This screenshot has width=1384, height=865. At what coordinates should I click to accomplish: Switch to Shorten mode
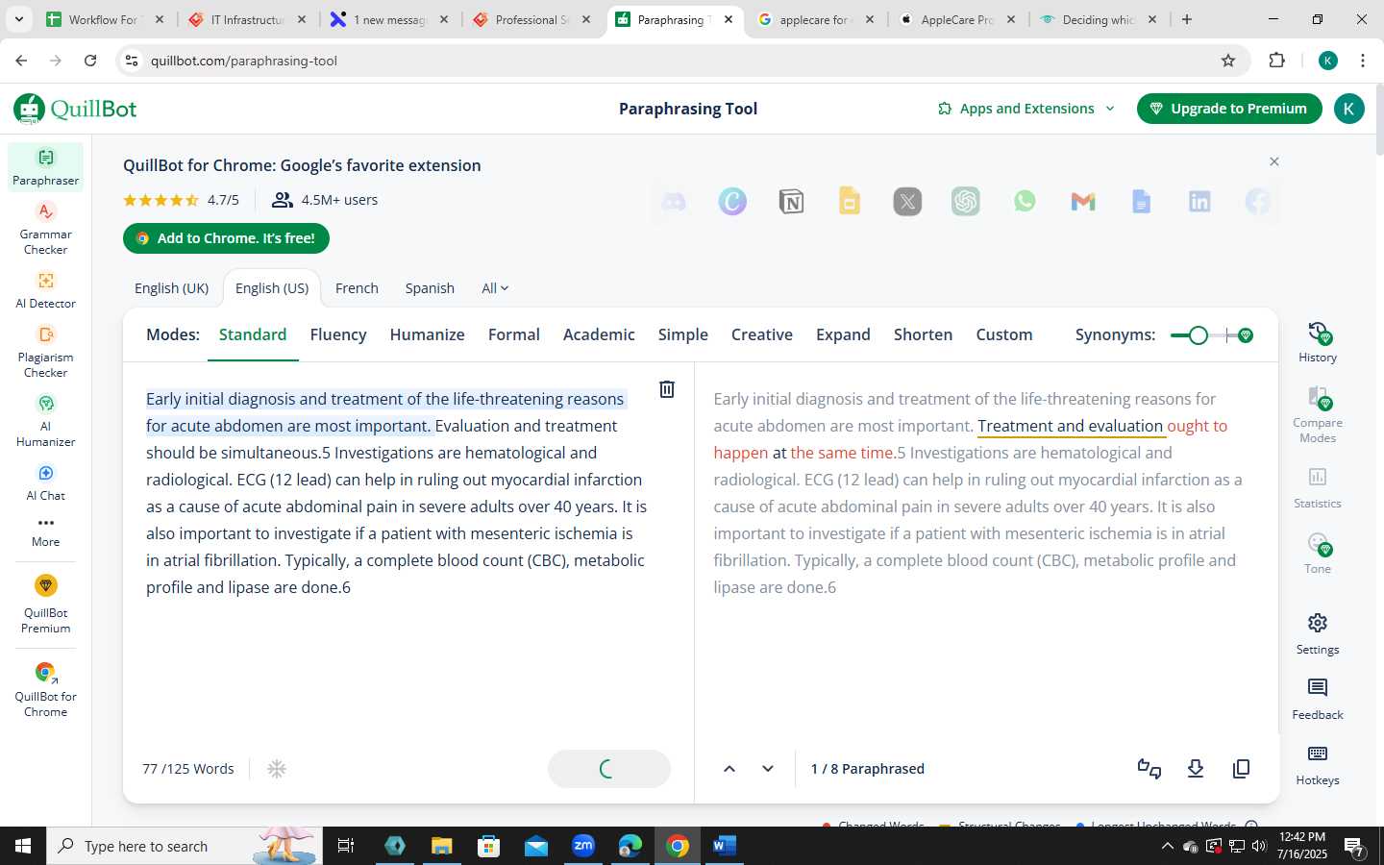tap(923, 334)
